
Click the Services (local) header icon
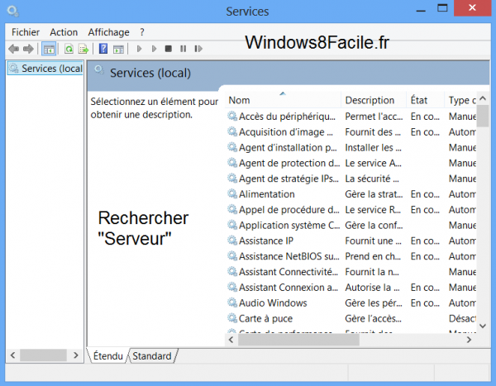click(x=99, y=69)
